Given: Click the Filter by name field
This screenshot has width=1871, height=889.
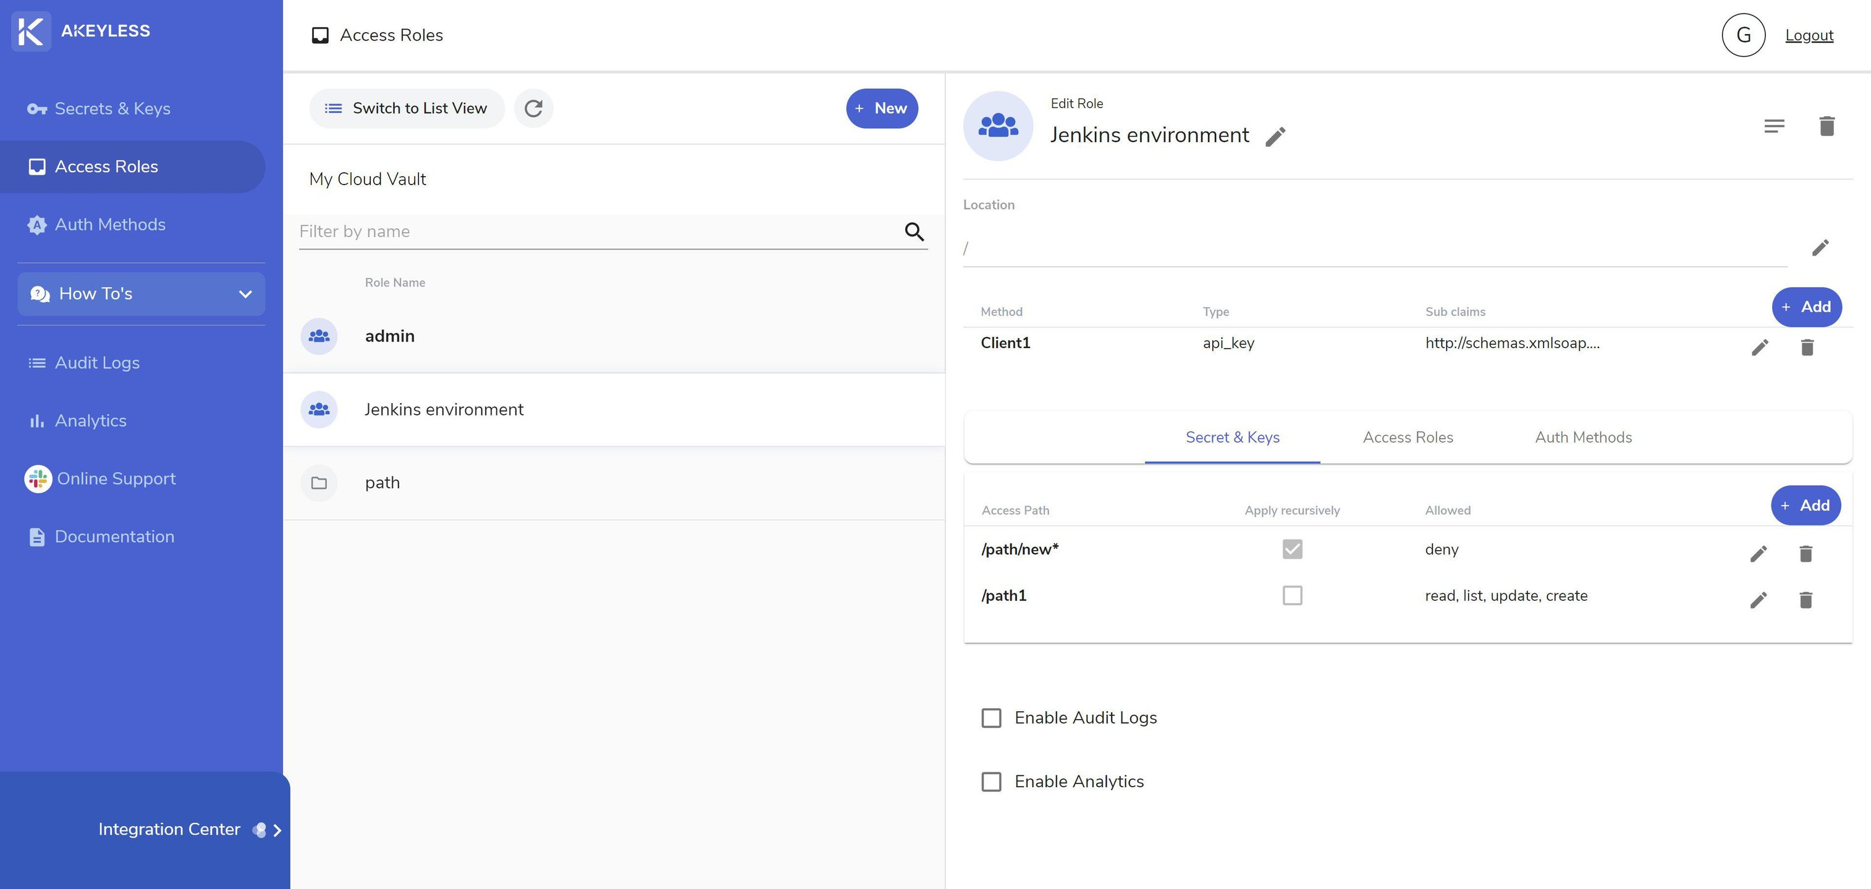Looking at the screenshot, I should (x=599, y=232).
